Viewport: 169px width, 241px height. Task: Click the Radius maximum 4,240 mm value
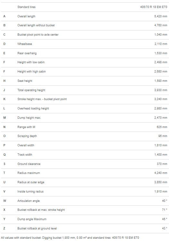coord(161,173)
